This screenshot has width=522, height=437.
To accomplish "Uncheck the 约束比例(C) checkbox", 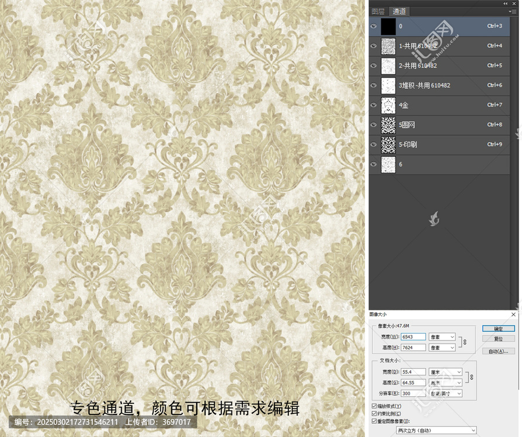I will 374,414.
